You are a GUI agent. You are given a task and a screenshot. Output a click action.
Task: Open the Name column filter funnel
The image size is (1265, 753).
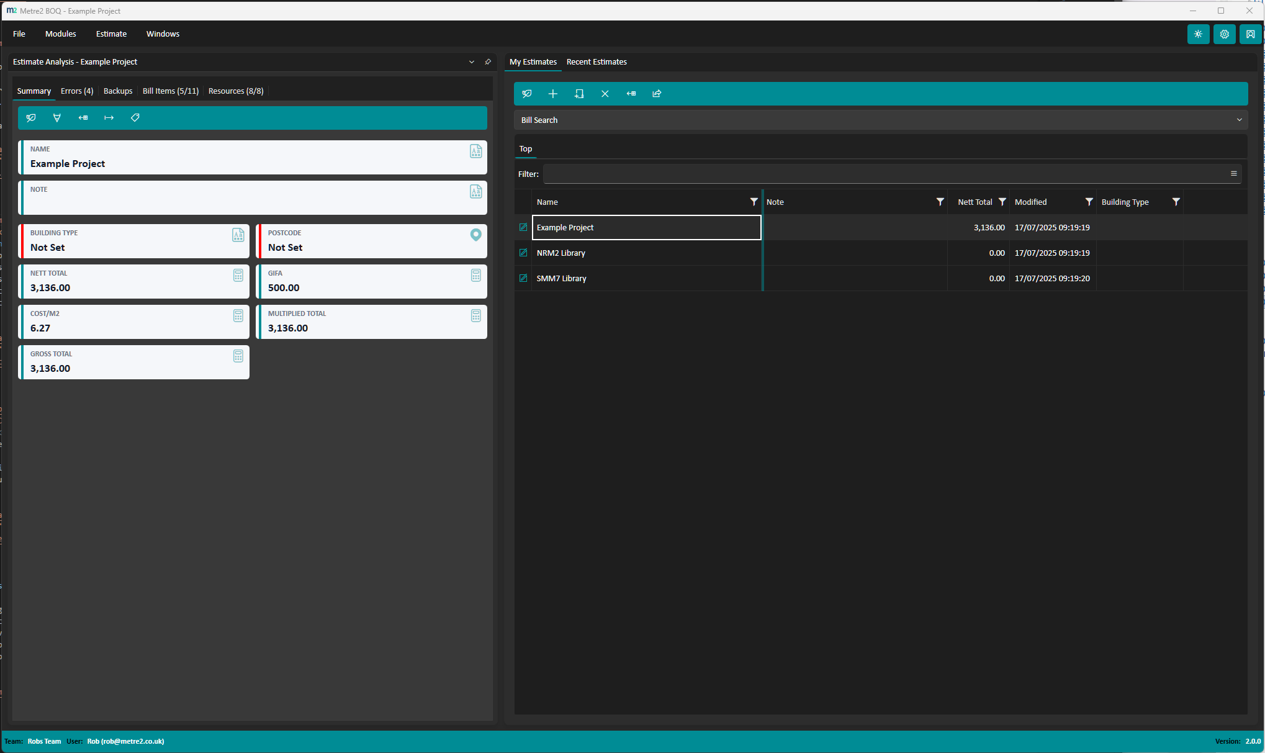click(x=754, y=202)
